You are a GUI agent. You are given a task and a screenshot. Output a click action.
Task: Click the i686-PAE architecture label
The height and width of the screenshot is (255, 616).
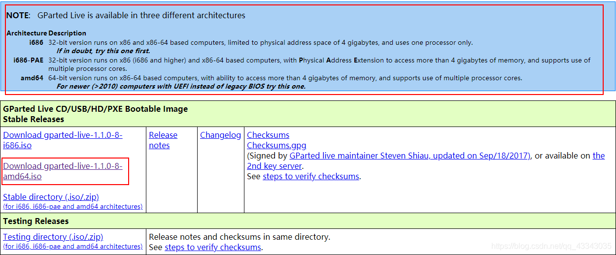pyautogui.click(x=29, y=60)
